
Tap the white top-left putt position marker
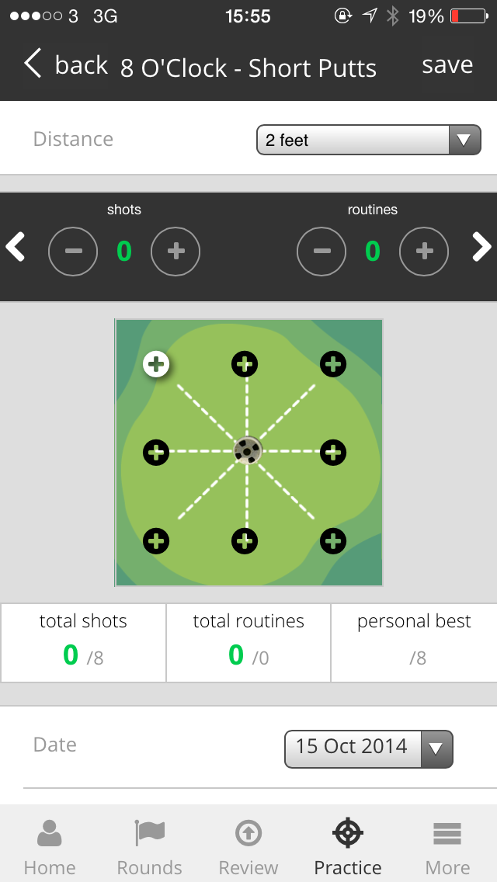(156, 364)
